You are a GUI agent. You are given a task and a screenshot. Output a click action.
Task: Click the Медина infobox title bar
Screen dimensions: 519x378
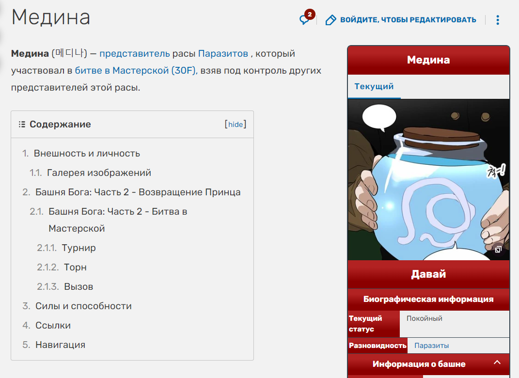428,60
